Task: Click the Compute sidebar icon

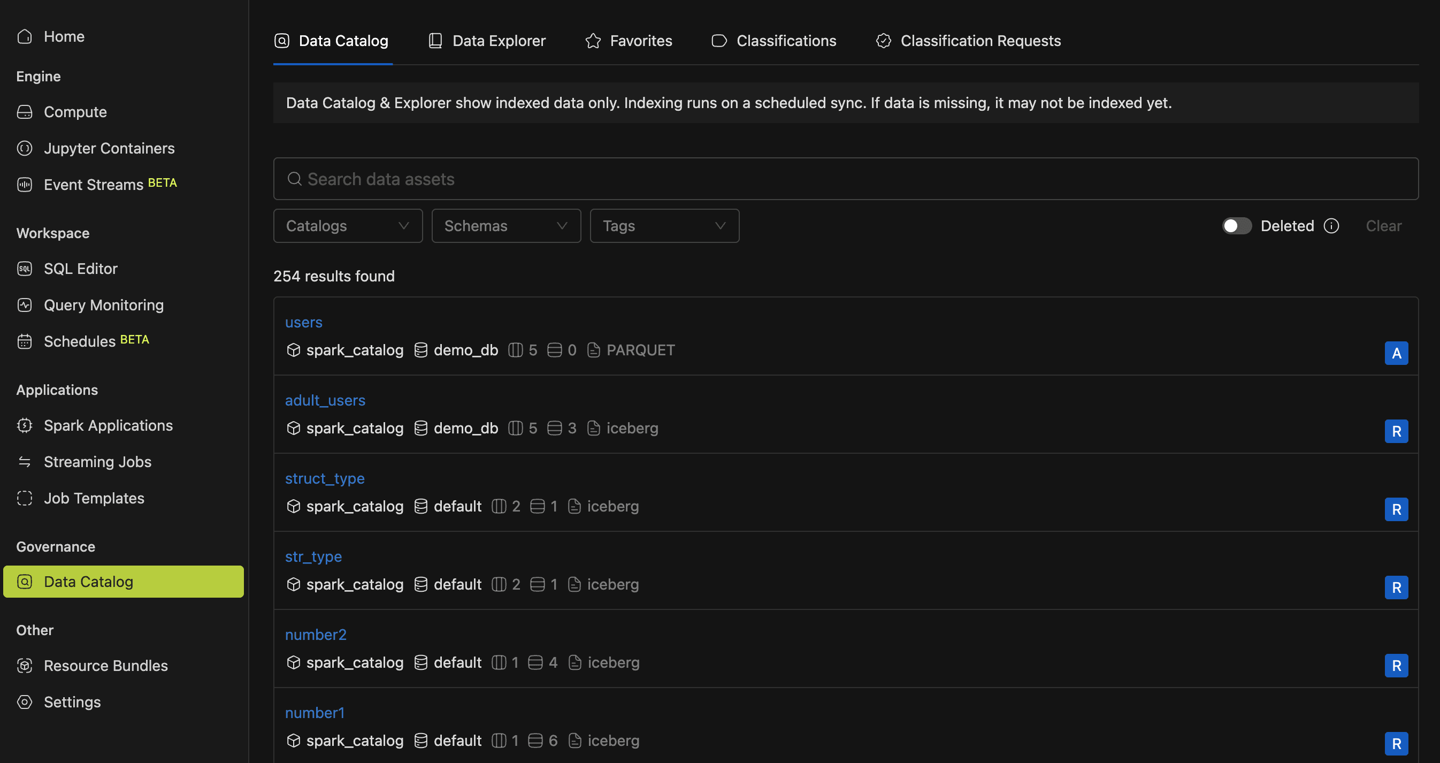Action: coord(25,112)
